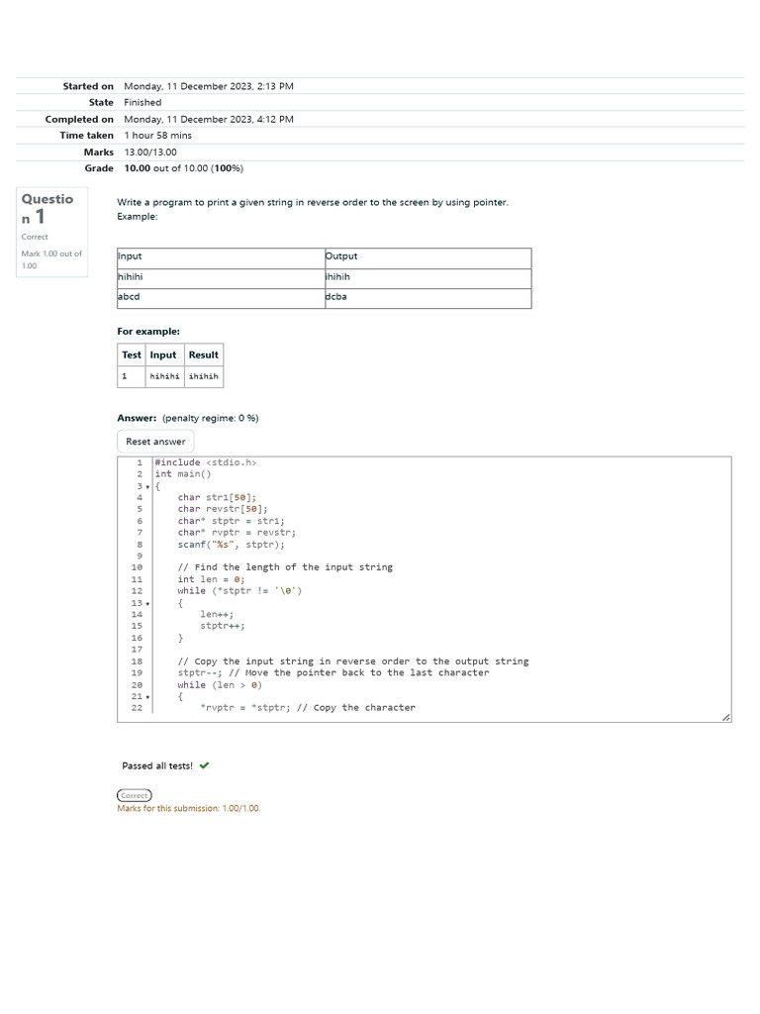This screenshot has height=1014, width=760.
Task: Select the 'Completed on' date value
Action: coord(209,119)
